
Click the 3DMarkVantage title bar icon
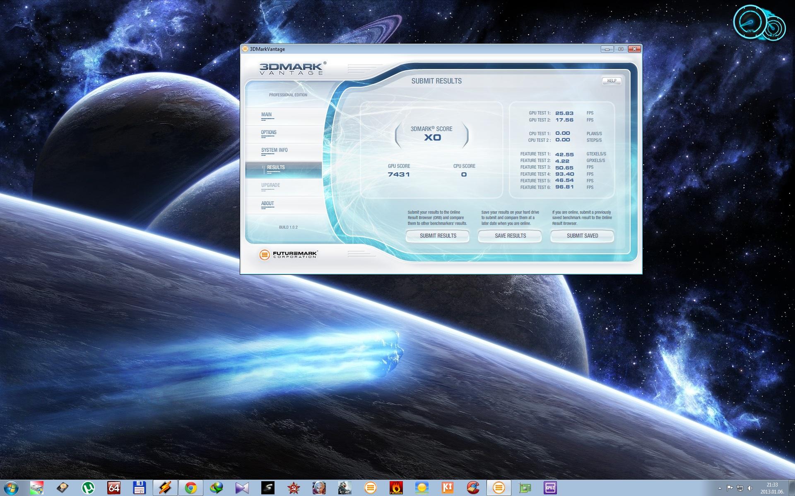(245, 49)
